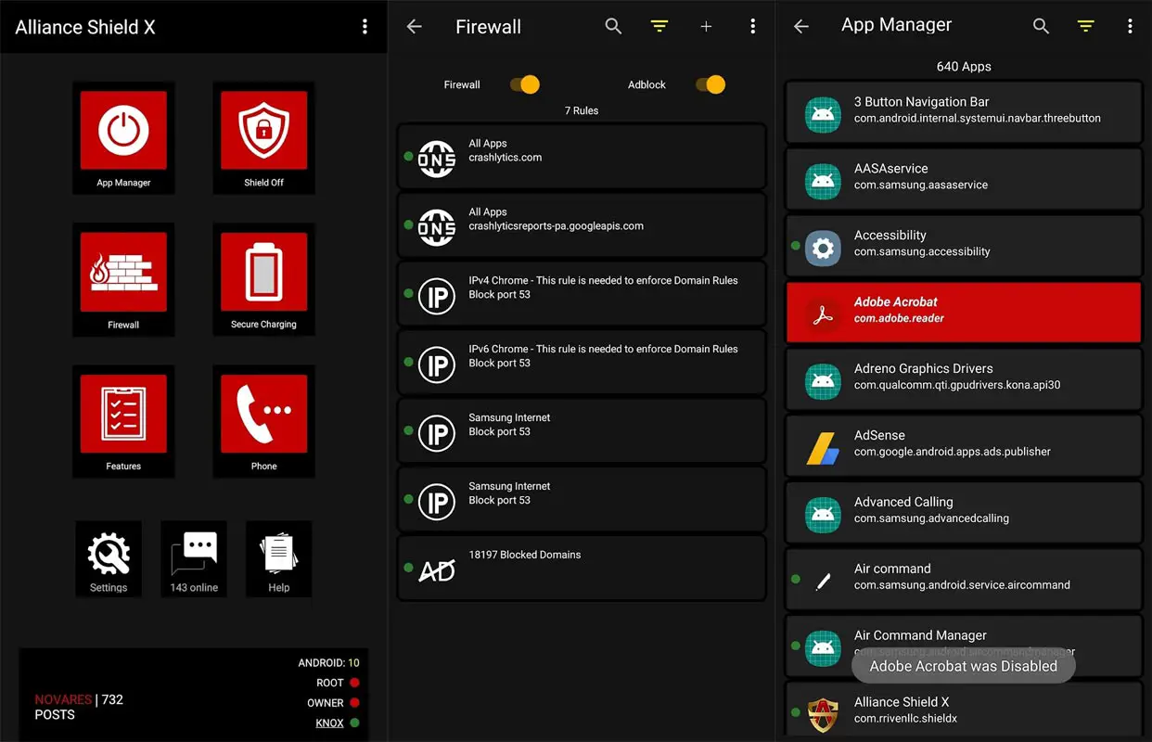This screenshot has width=1152, height=742.
Task: Open the AdSense app row
Action: point(964,446)
